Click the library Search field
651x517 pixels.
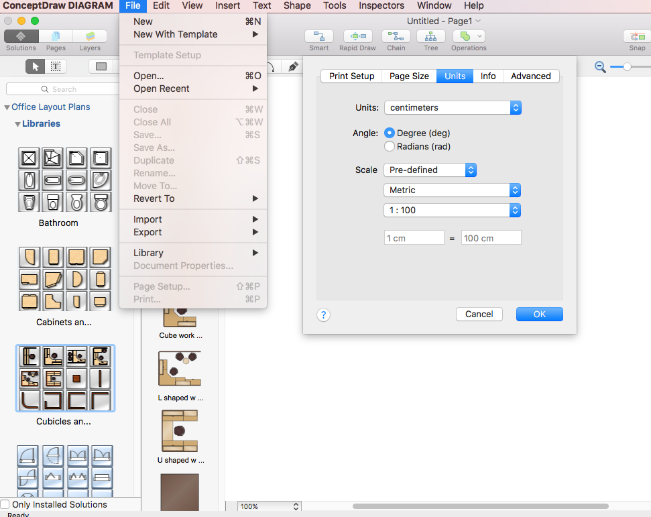point(64,89)
